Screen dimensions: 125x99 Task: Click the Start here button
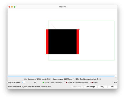(77, 87)
